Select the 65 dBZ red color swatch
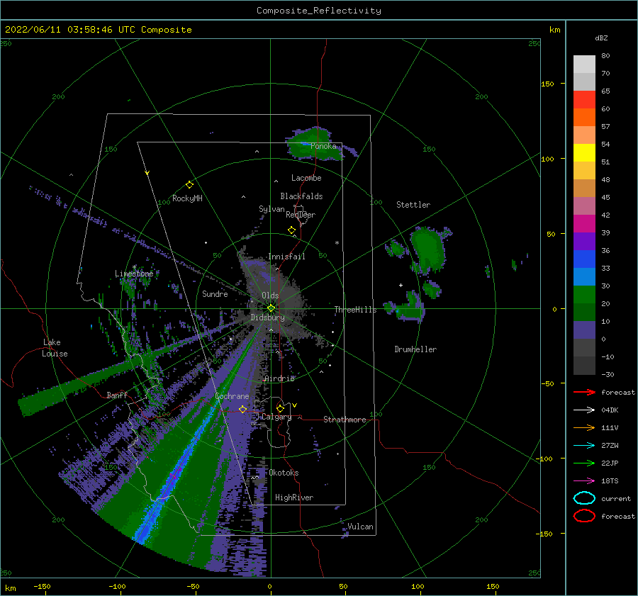This screenshot has width=638, height=596. pyautogui.click(x=584, y=99)
